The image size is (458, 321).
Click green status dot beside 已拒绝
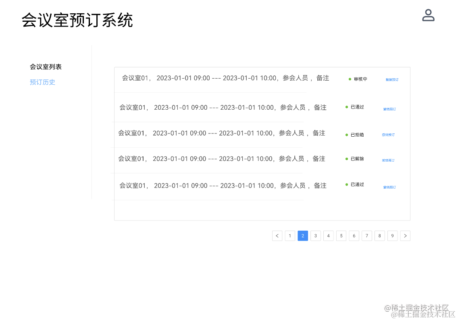coord(347,135)
